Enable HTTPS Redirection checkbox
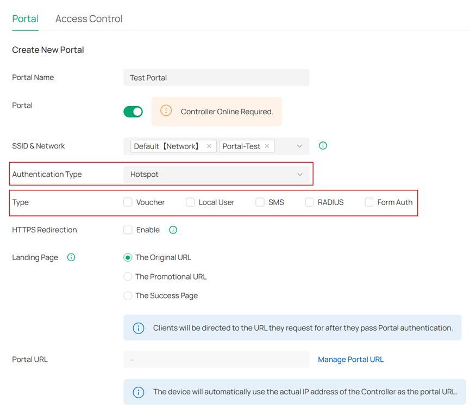470x414 pixels. [x=128, y=230]
